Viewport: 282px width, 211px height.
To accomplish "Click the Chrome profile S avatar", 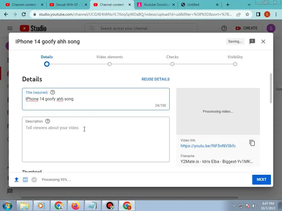I will coord(267,14).
